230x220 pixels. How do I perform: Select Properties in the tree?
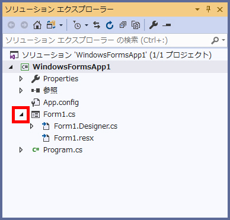click(60, 79)
